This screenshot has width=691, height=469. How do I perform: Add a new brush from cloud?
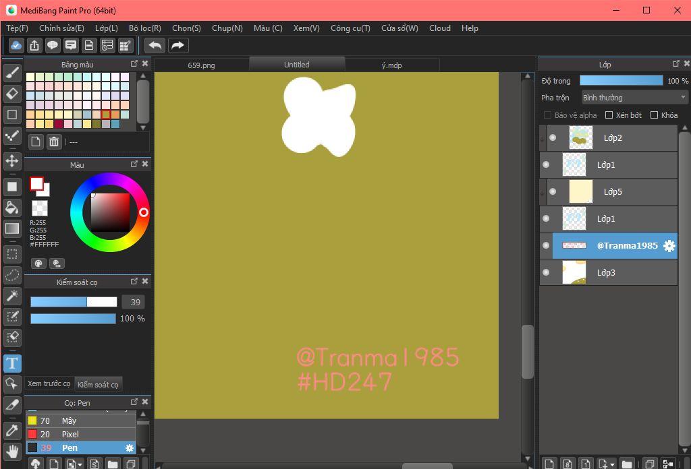tap(36, 464)
